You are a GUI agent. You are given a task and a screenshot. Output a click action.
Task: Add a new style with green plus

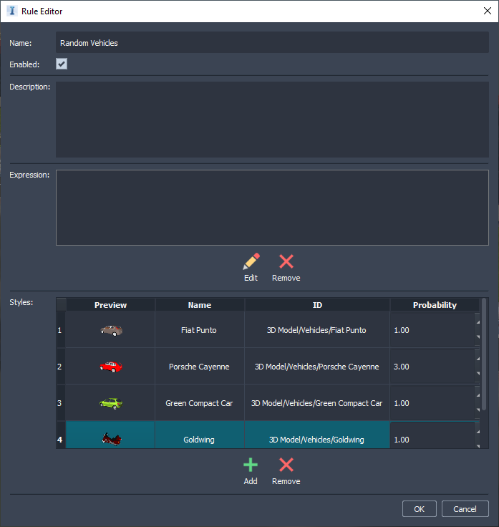[251, 465]
